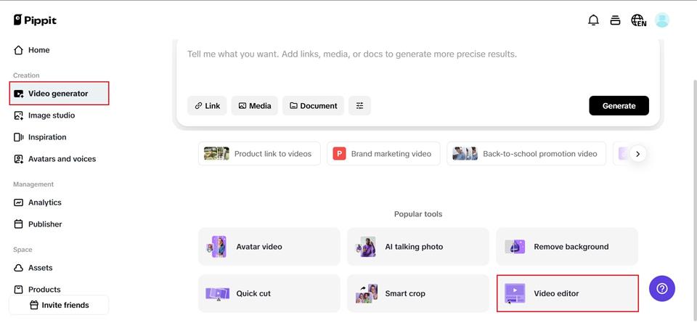Image resolution: width=697 pixels, height=323 pixels.
Task: Open the Remove background tool
Action: tap(567, 247)
